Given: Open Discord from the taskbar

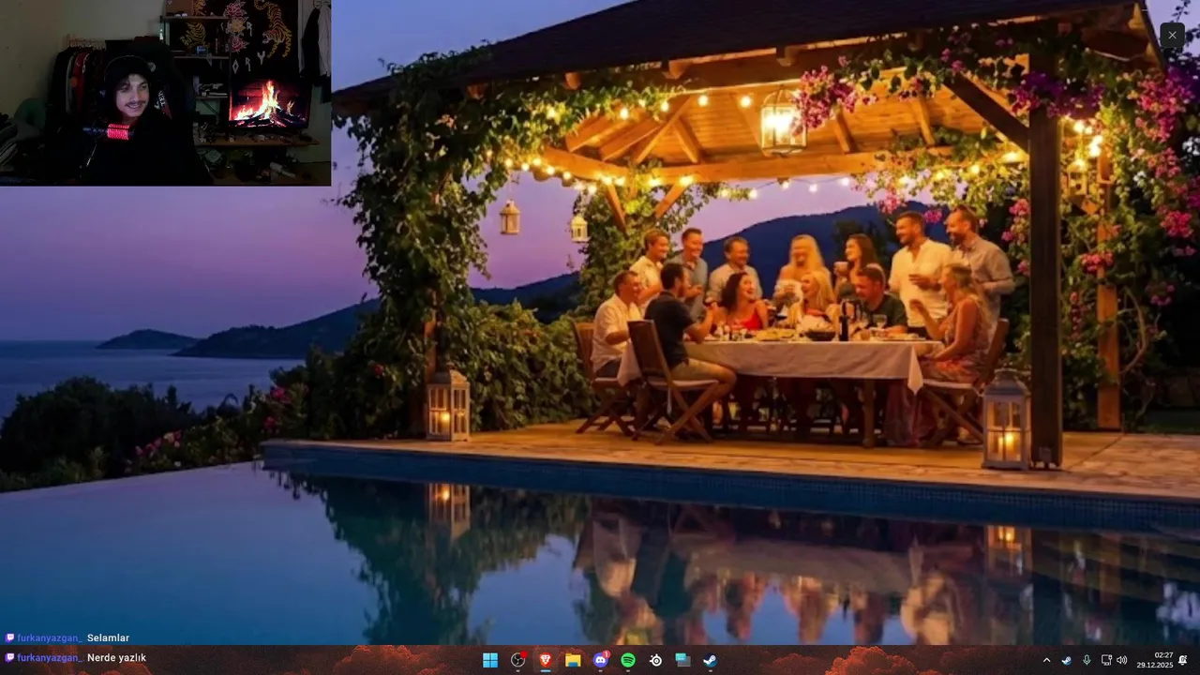Looking at the screenshot, I should [601, 660].
